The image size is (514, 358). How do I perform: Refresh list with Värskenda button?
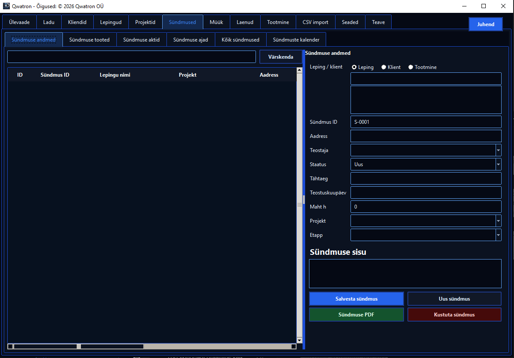(281, 57)
